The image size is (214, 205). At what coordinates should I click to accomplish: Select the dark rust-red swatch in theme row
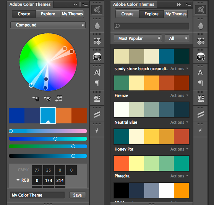coord(79,115)
